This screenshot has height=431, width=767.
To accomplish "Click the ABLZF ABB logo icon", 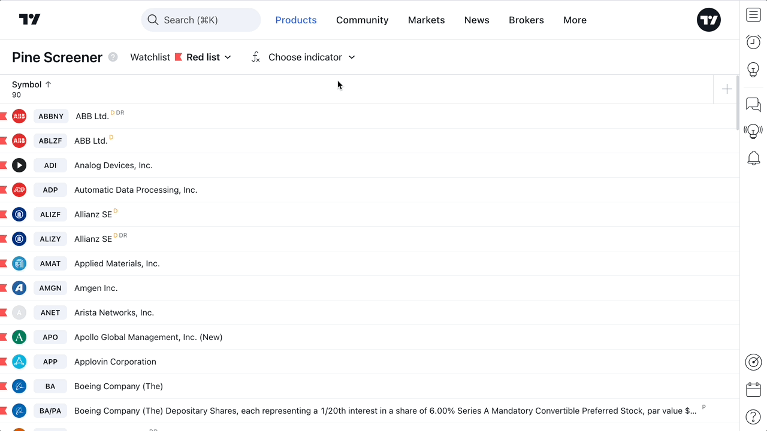I will (x=19, y=141).
